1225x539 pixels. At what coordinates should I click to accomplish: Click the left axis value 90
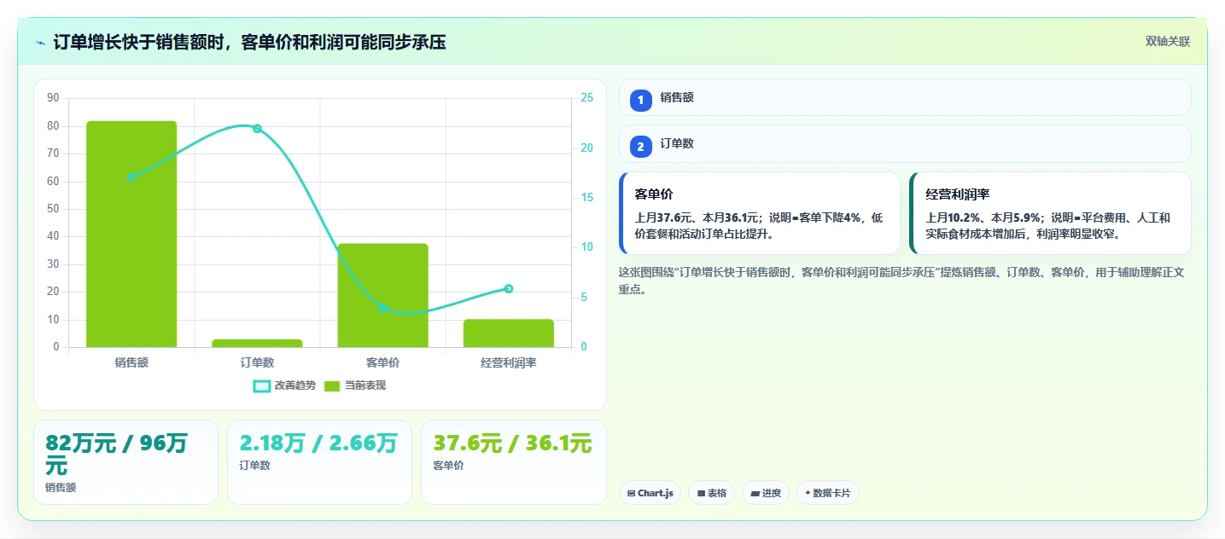[x=53, y=98]
